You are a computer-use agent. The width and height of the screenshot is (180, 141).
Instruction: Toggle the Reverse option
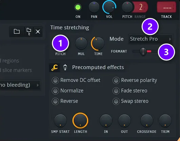coord(55,101)
